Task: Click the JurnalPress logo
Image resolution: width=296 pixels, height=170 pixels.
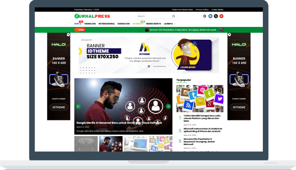Action: coord(92,16)
